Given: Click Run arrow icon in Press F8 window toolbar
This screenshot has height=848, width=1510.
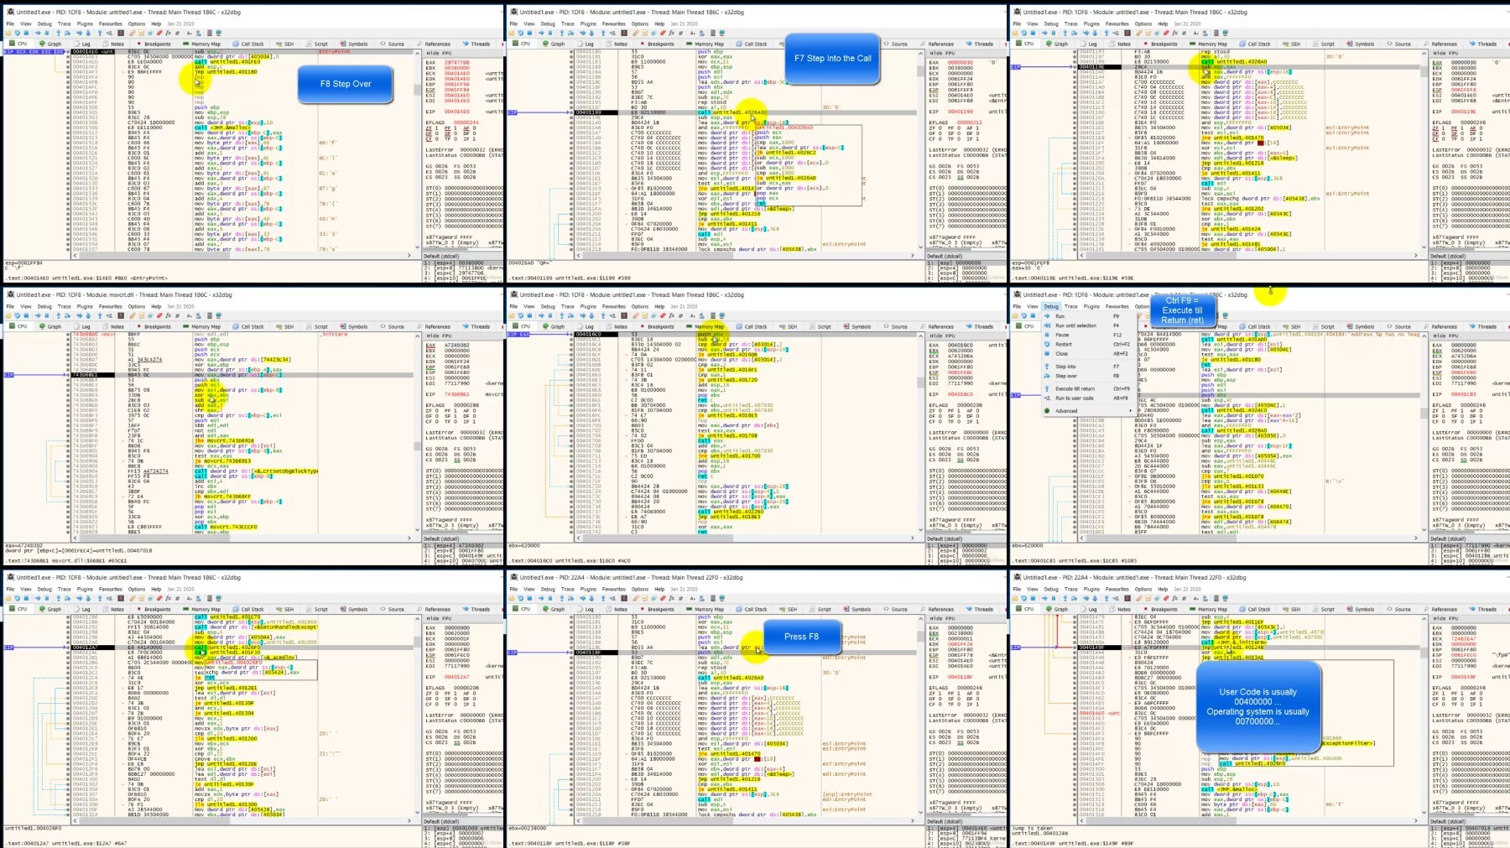Looking at the screenshot, I should click(541, 598).
